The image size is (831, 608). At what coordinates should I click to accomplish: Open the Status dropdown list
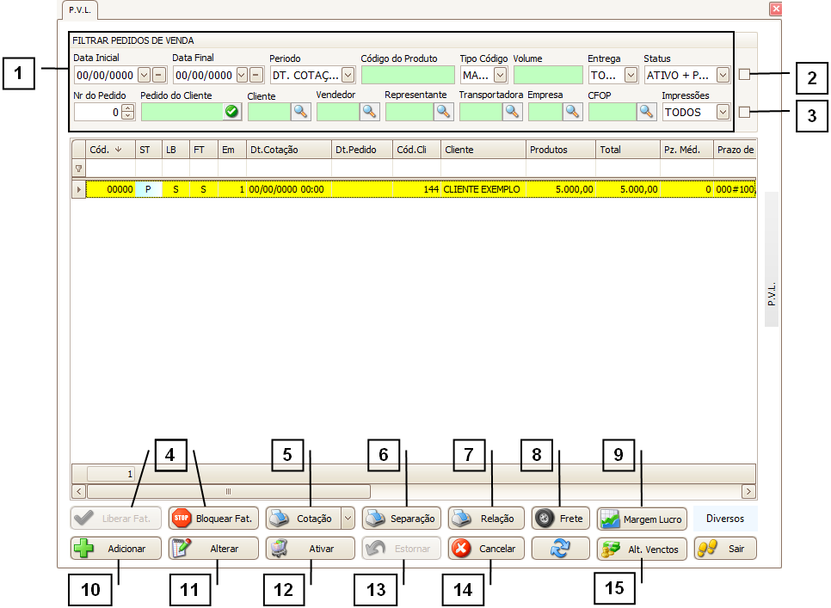723,75
